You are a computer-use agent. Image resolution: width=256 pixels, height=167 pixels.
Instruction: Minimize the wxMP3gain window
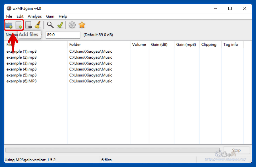(x=216, y=8)
